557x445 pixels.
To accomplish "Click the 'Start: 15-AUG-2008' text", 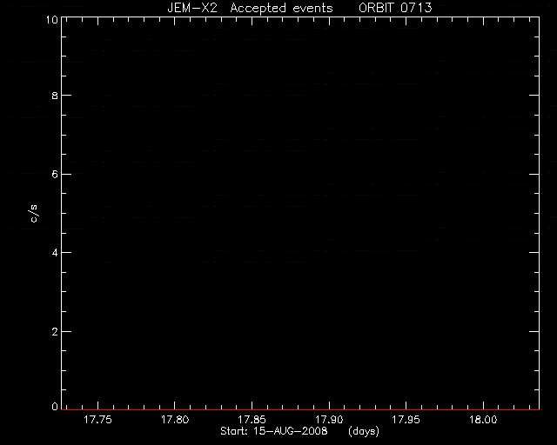I will tap(274, 431).
